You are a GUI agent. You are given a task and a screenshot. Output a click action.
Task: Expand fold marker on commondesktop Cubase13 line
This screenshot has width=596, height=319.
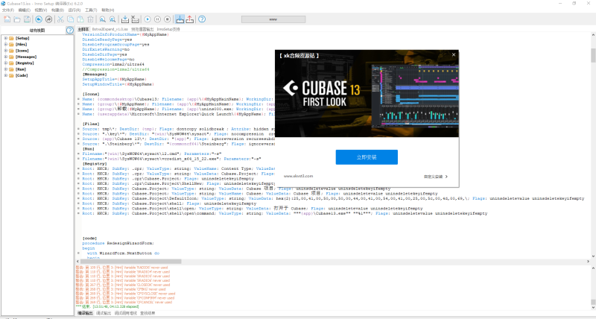[79, 99]
